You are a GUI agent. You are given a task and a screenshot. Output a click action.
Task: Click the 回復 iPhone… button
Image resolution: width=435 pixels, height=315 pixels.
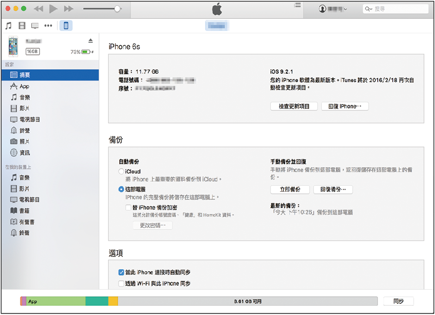[x=345, y=106]
